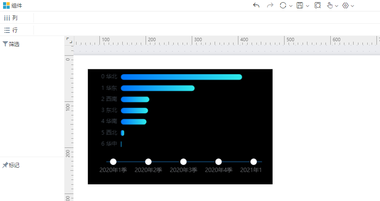Click the 组件 label
Screen dimensions: 380x201
(x=17, y=6)
